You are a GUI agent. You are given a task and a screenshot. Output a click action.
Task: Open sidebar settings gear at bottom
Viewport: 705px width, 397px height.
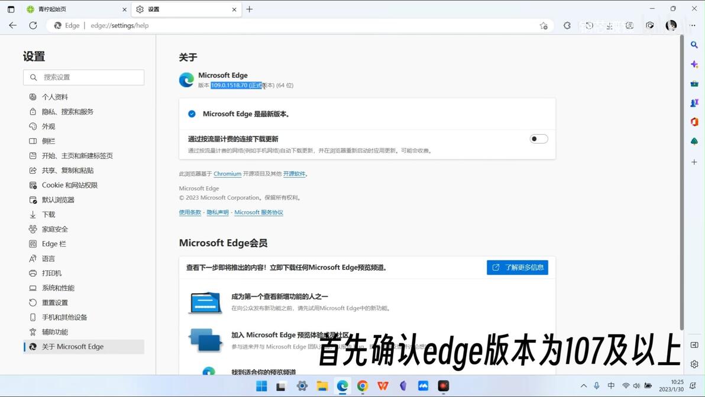694,365
